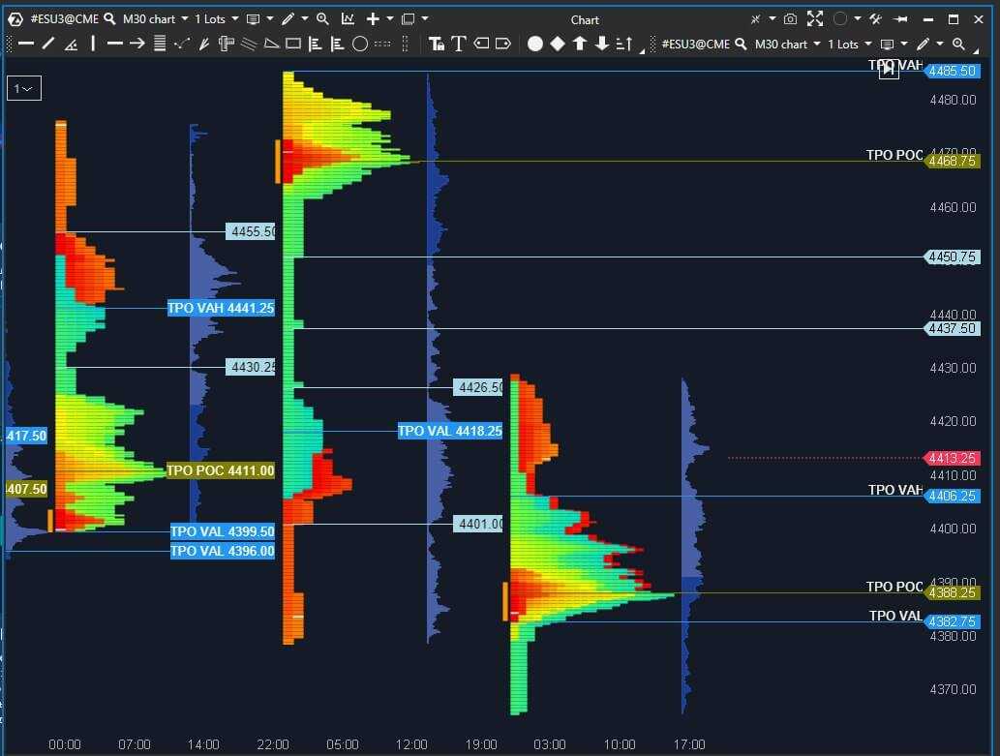Viewport: 1000px width, 756px height.
Task: Click the #ESU3@CME symbol in top-left
Action: 64,19
